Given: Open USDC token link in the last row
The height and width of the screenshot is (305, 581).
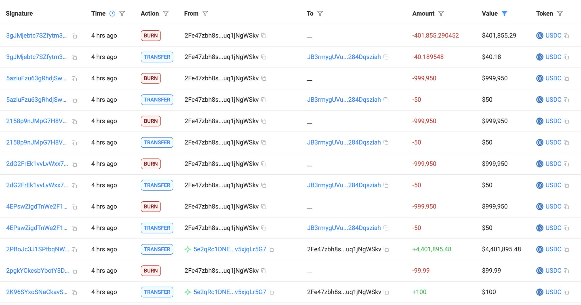Looking at the screenshot, I should [x=553, y=292].
